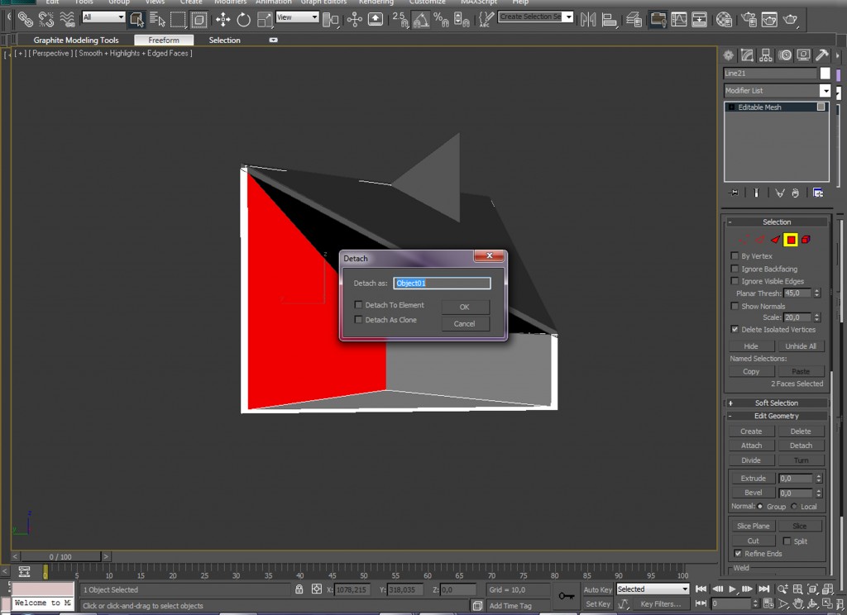847x615 pixels.
Task: Click the Slice Plane button
Action: [x=753, y=526]
